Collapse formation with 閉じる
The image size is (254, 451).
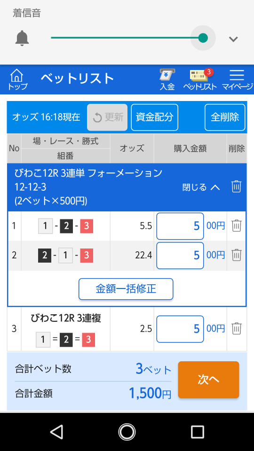(x=201, y=187)
